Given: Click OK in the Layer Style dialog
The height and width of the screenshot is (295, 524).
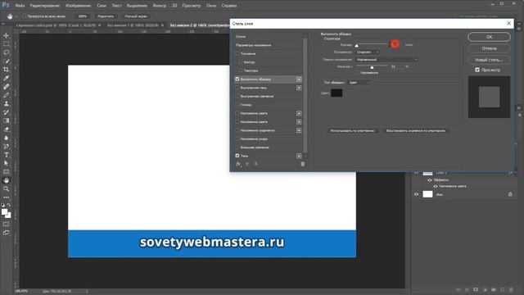Looking at the screenshot, I should pyautogui.click(x=489, y=37).
